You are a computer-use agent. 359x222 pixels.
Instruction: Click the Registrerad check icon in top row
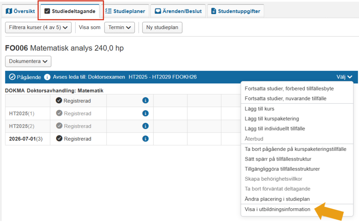(59, 100)
